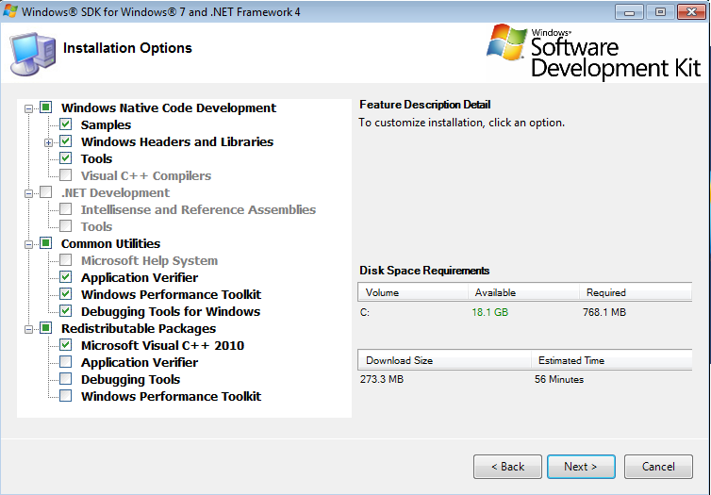Image resolution: width=711 pixels, height=495 pixels.
Task: Uncheck Microsoft Visual C++ 2010 checkbox
Action: pyautogui.click(x=66, y=345)
